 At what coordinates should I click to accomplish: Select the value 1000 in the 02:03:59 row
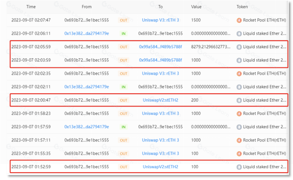196,60
